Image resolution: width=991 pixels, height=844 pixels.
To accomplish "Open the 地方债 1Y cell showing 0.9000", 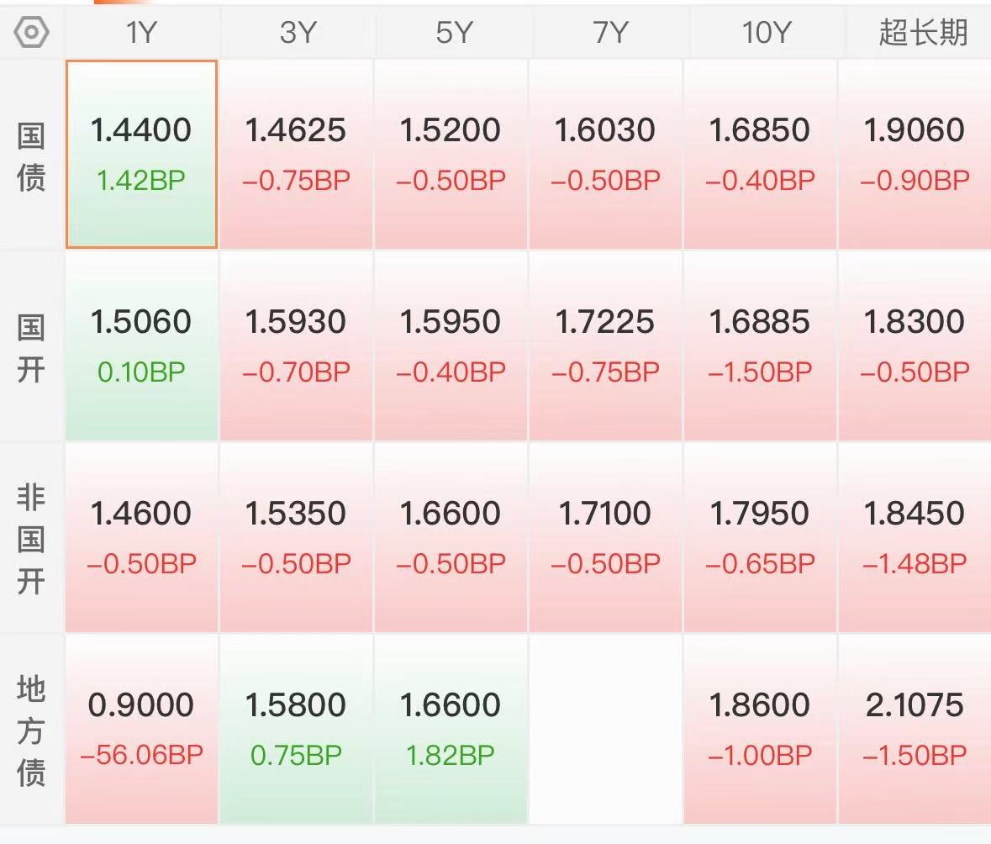I will (141, 729).
